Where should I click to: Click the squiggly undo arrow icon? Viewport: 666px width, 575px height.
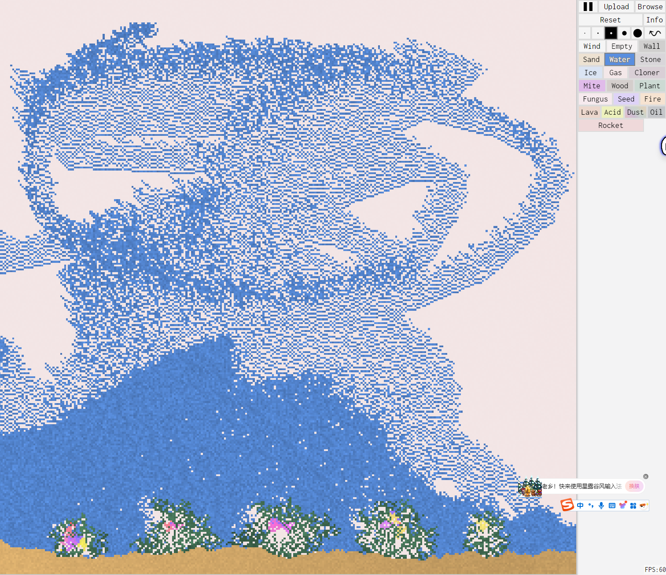tap(655, 33)
